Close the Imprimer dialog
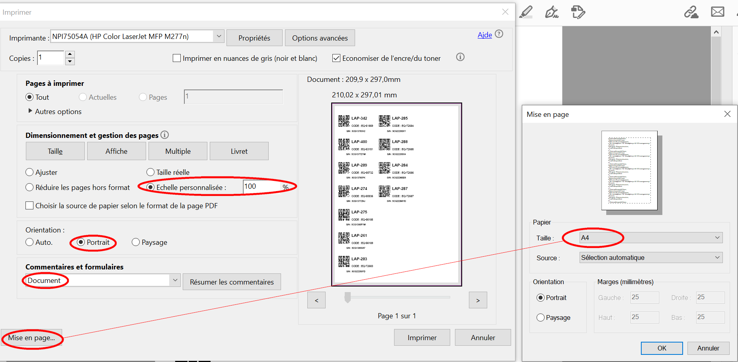The image size is (738, 362). click(505, 12)
